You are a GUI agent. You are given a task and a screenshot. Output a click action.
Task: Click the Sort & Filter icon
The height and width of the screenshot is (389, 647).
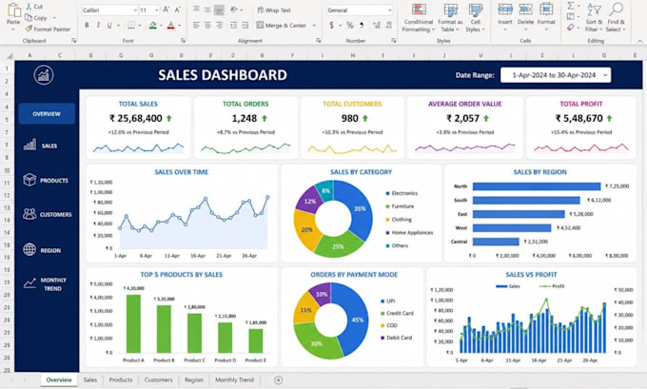(x=594, y=10)
